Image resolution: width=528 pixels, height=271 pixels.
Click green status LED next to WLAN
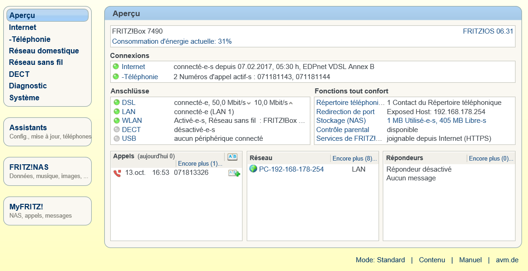pos(117,120)
